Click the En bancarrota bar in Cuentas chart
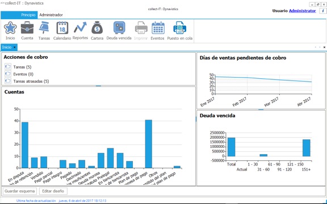The image size is (327, 204). click(x=120, y=160)
